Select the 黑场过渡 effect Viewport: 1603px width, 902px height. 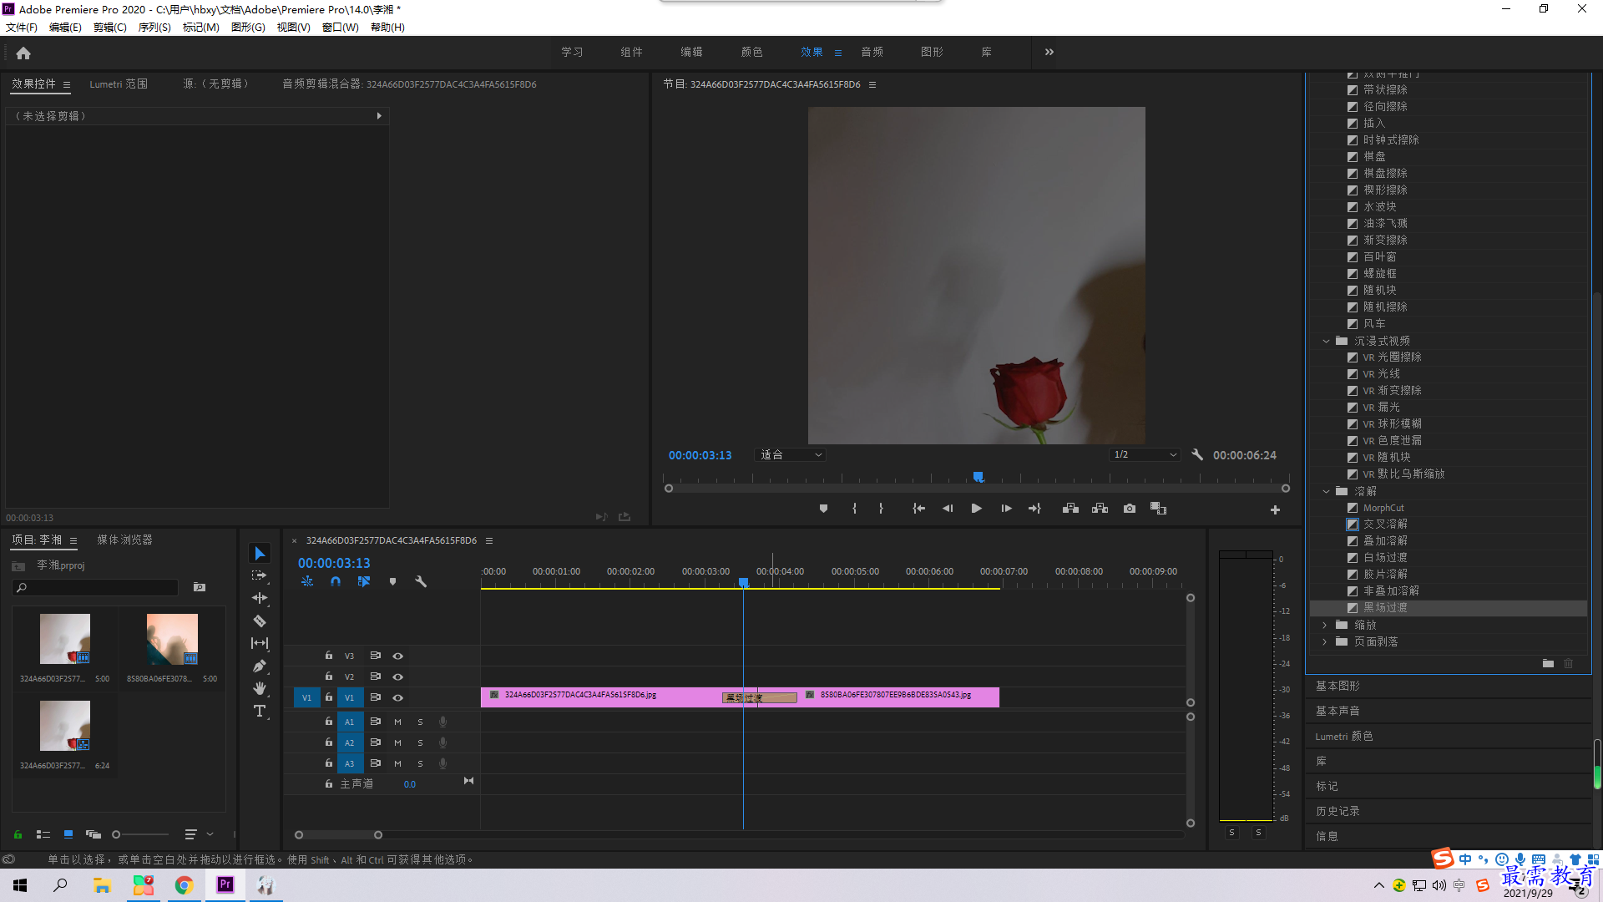coord(1385,608)
